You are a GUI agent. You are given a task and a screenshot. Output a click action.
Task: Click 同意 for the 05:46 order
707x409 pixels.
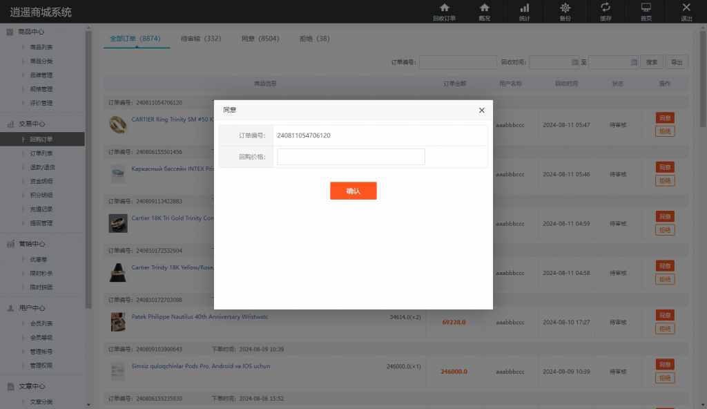pos(665,167)
